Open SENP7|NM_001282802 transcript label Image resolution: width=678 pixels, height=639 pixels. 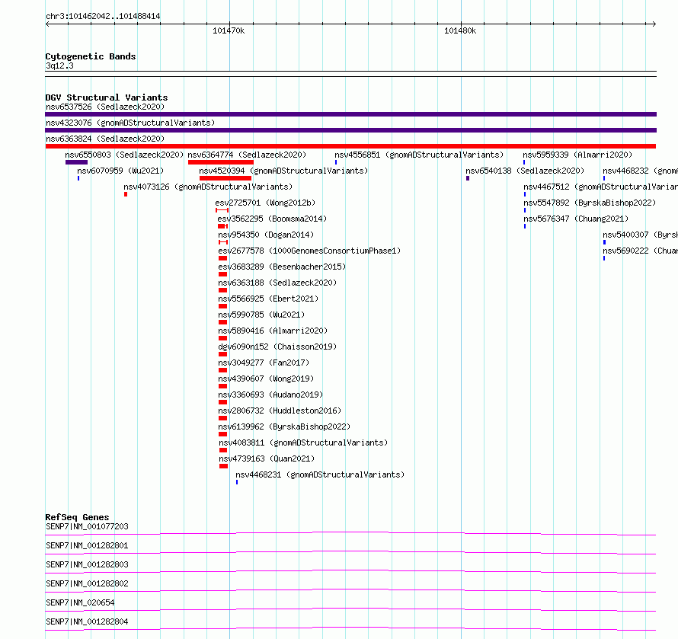coord(87,583)
